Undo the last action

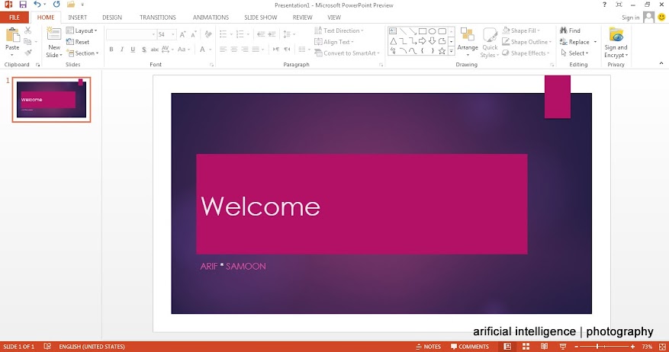pyautogui.click(x=37, y=5)
